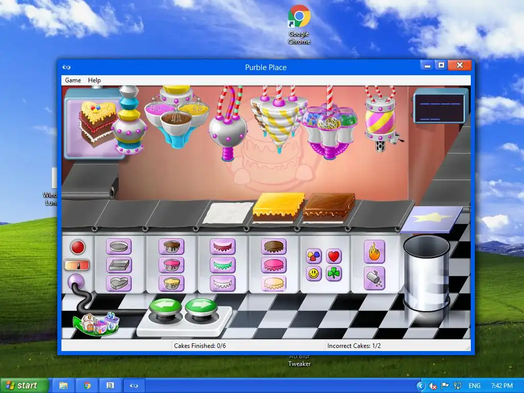524x393 pixels.
Task: Click the ENG language indicator
Action: tap(474, 386)
